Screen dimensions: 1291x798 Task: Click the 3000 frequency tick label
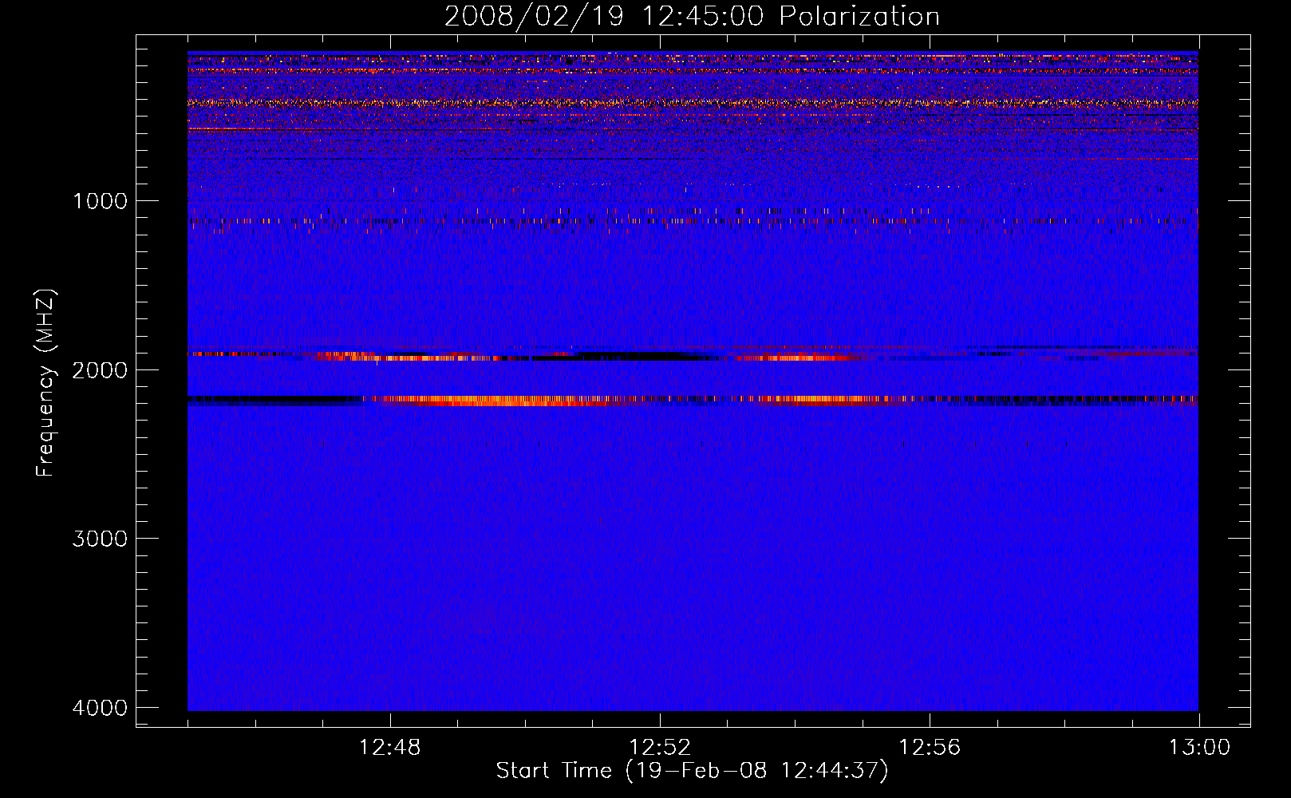coord(100,539)
